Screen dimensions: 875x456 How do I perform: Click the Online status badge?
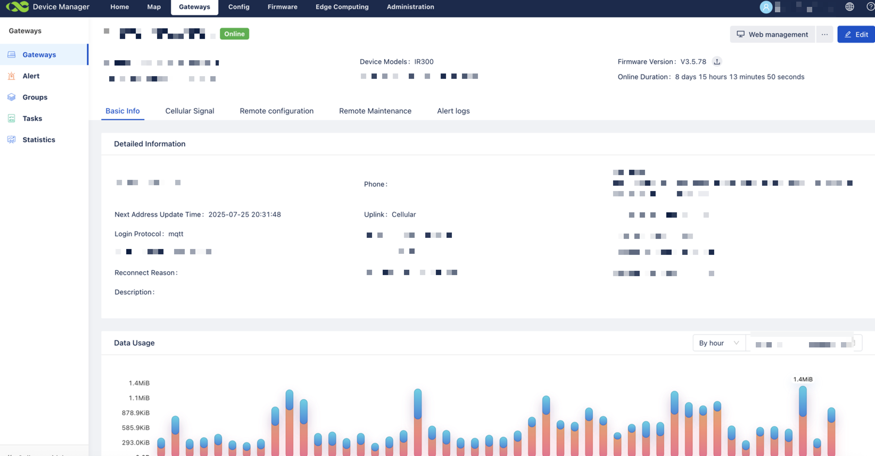click(234, 34)
